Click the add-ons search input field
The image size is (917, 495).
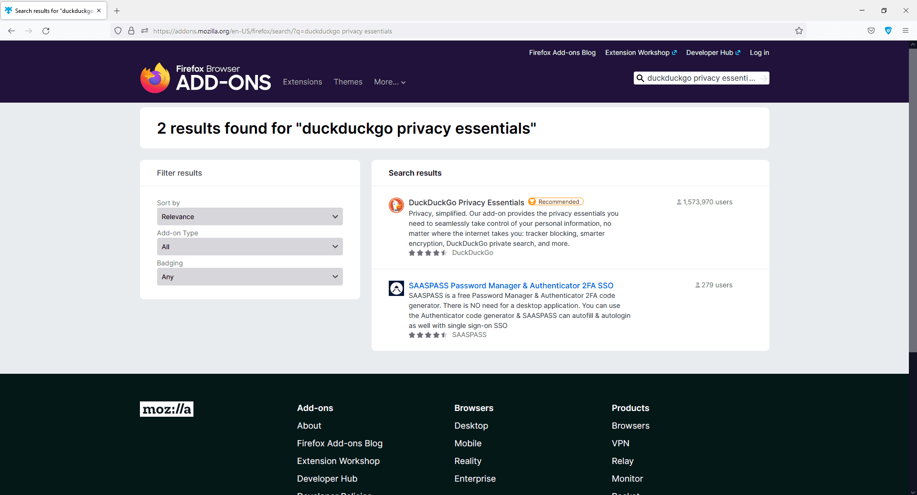pyautogui.click(x=701, y=78)
